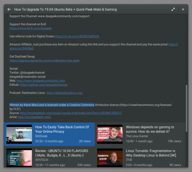Screen dimensions: 192x172
Task: Open thumbnail of Linus Torvalds Fragmentation video
Action: (x=110, y=158)
